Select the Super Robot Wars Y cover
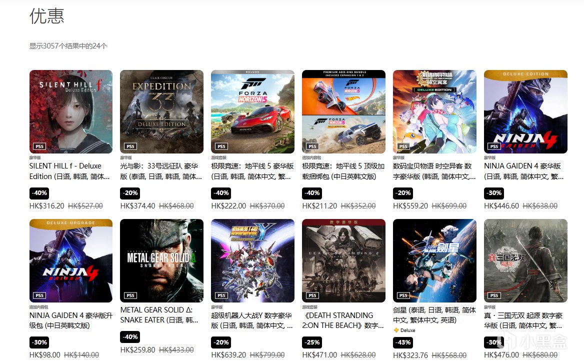584x362 pixels. pos(252,260)
